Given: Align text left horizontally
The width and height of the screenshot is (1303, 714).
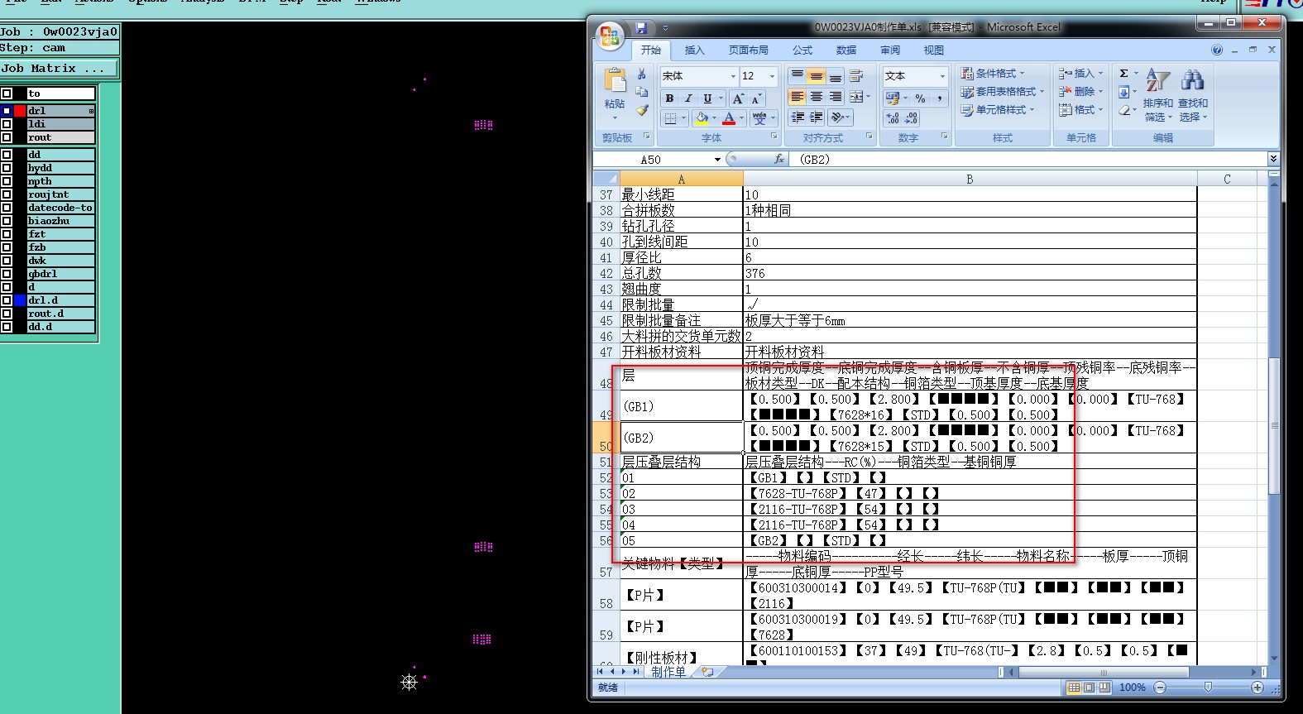Looking at the screenshot, I should 798,97.
